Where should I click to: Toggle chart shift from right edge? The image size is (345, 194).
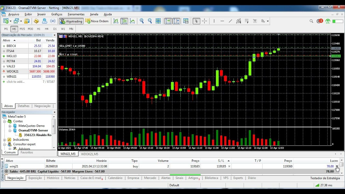click(176, 21)
